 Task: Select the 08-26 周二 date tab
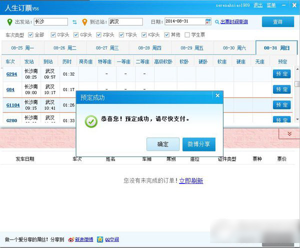pos(65,48)
